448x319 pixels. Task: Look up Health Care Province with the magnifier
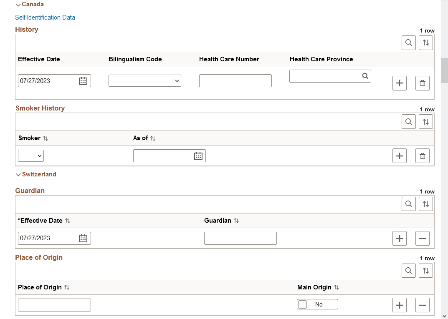tap(365, 76)
